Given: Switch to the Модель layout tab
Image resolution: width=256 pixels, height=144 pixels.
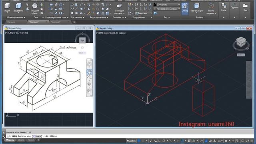Looking at the screenshot, I should pos(10,140).
